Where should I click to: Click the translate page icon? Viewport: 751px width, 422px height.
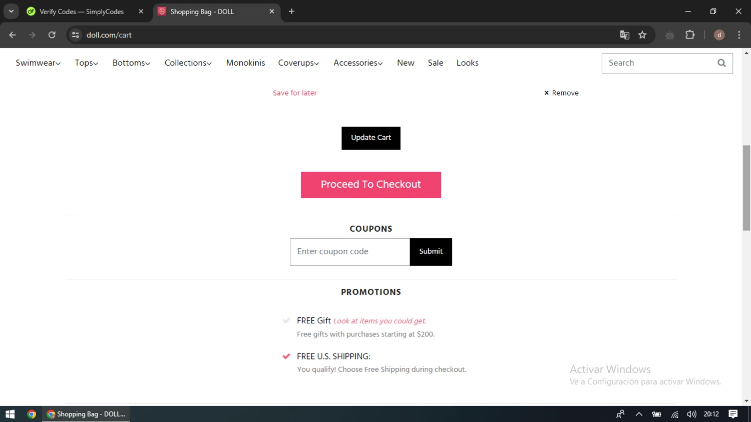[x=624, y=35]
